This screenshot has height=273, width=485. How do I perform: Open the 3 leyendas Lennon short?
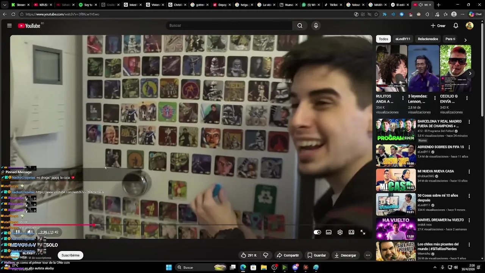pyautogui.click(x=423, y=68)
